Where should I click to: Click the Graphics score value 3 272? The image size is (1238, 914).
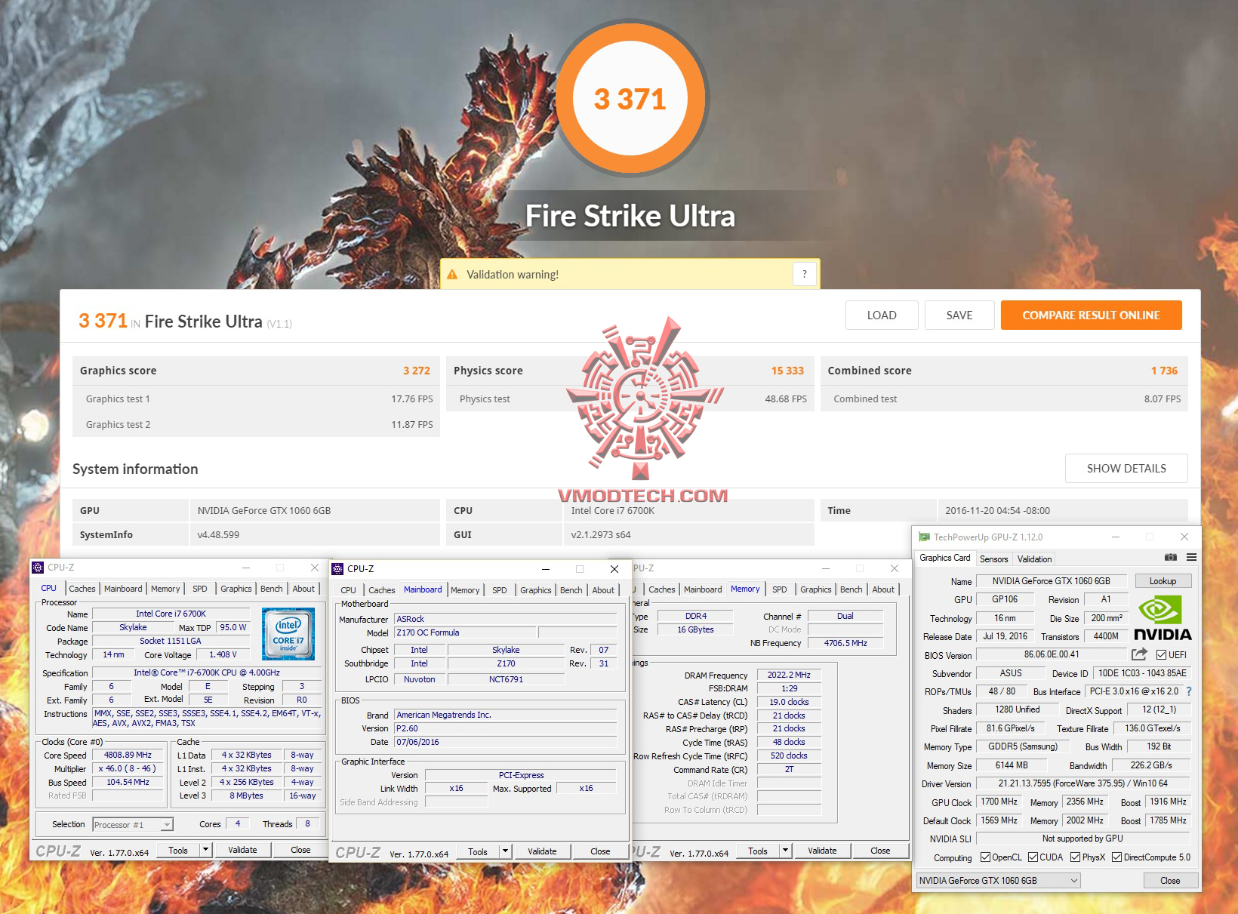click(x=417, y=371)
